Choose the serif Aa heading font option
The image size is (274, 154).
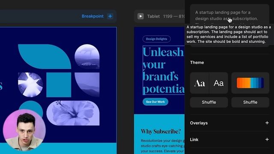(x=200, y=83)
